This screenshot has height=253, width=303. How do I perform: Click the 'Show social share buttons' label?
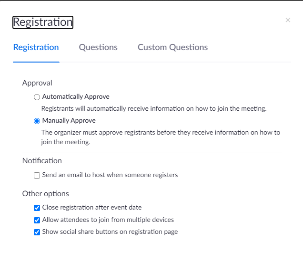click(110, 232)
